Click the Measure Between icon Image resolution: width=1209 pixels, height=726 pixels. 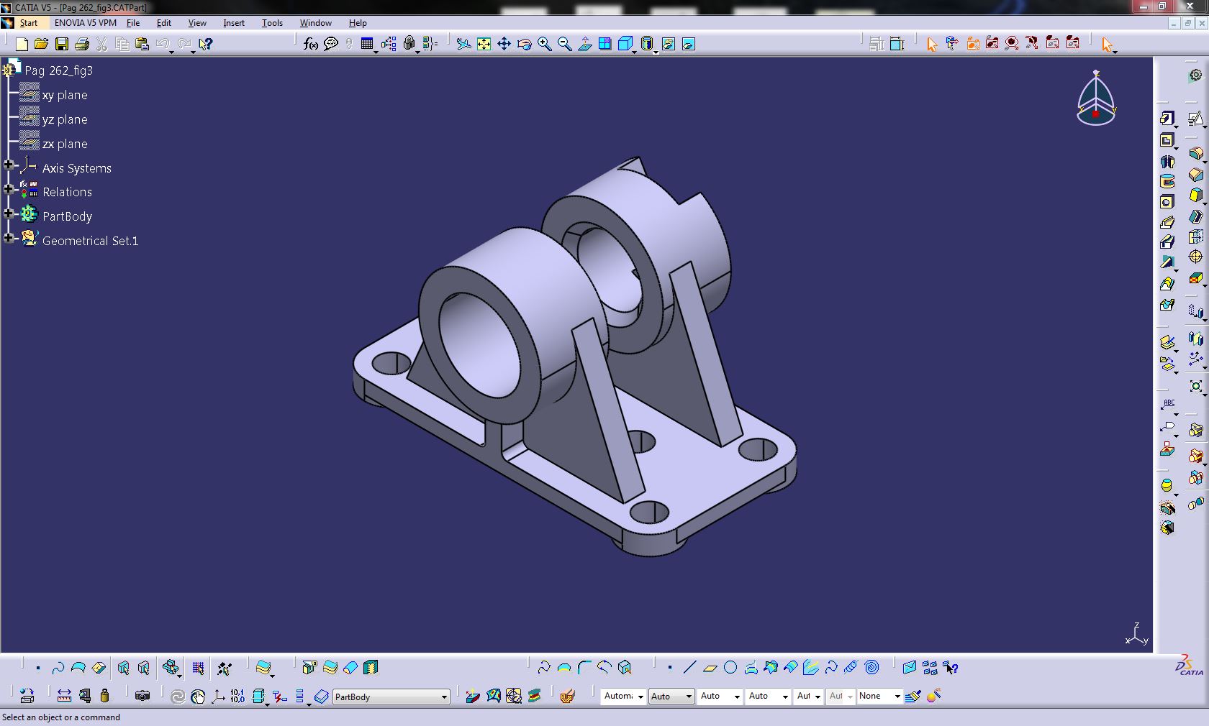pos(64,696)
